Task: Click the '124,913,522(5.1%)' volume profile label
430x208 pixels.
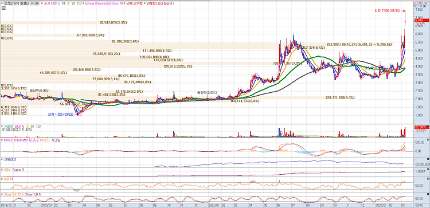Action: pyautogui.click(x=178, y=66)
